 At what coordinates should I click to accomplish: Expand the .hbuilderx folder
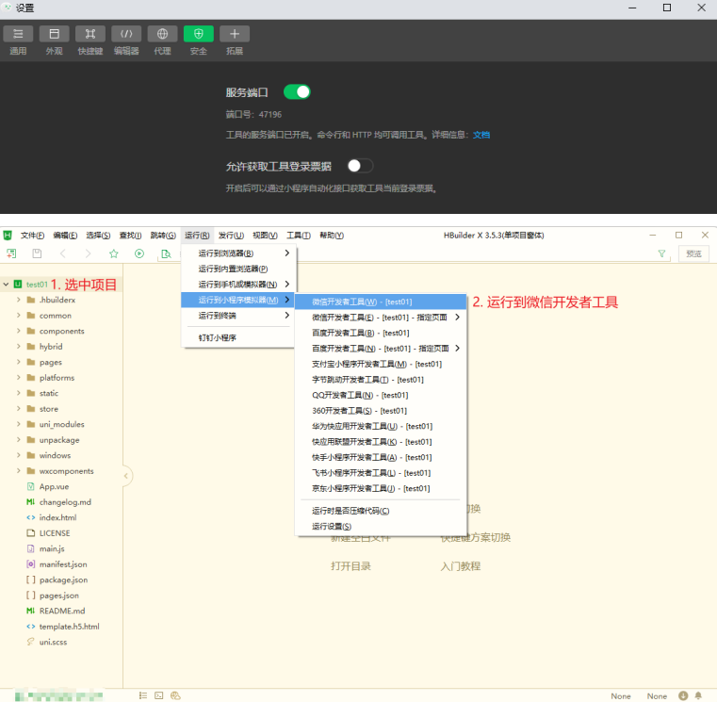(18, 300)
